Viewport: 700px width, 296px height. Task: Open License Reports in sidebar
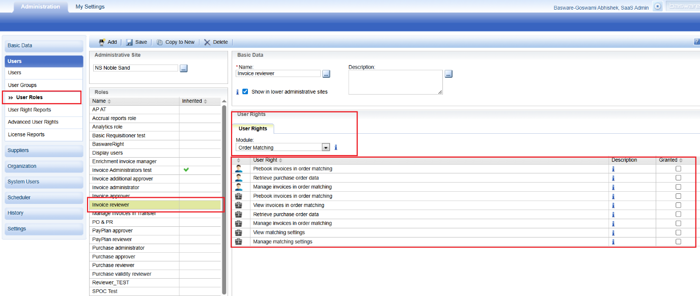tap(43, 135)
